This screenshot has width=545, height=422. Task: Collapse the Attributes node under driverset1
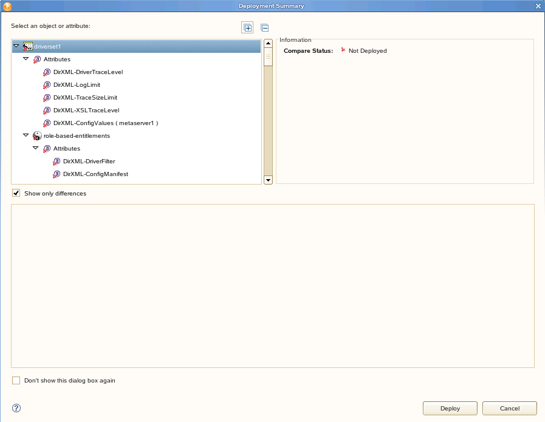click(26, 59)
